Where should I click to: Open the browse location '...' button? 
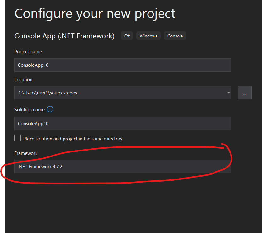(244, 93)
